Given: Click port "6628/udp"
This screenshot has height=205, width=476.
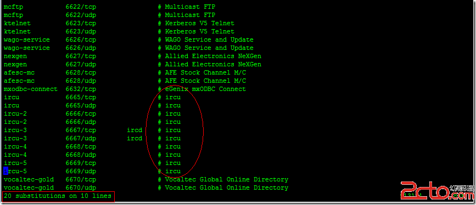Looking at the screenshot, I should 81,81.
